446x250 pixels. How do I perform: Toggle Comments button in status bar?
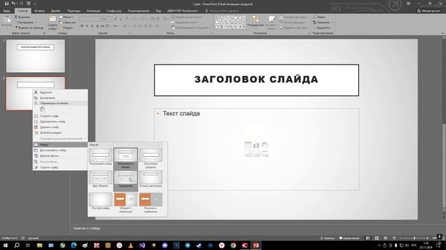(x=349, y=238)
